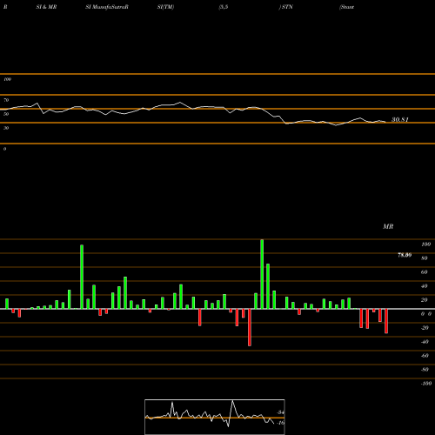
Task: Click the MR axis label 60
Action: [x=425, y=272]
